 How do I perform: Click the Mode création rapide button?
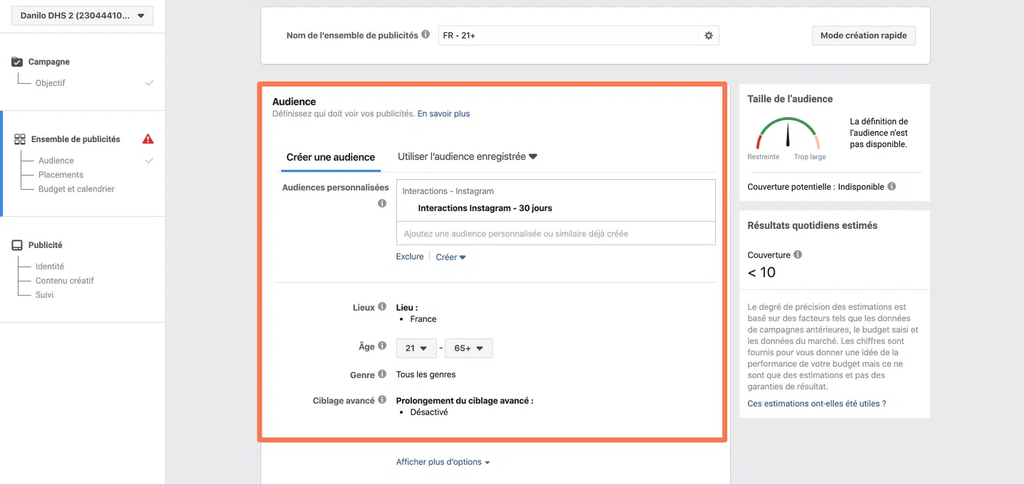[863, 36]
